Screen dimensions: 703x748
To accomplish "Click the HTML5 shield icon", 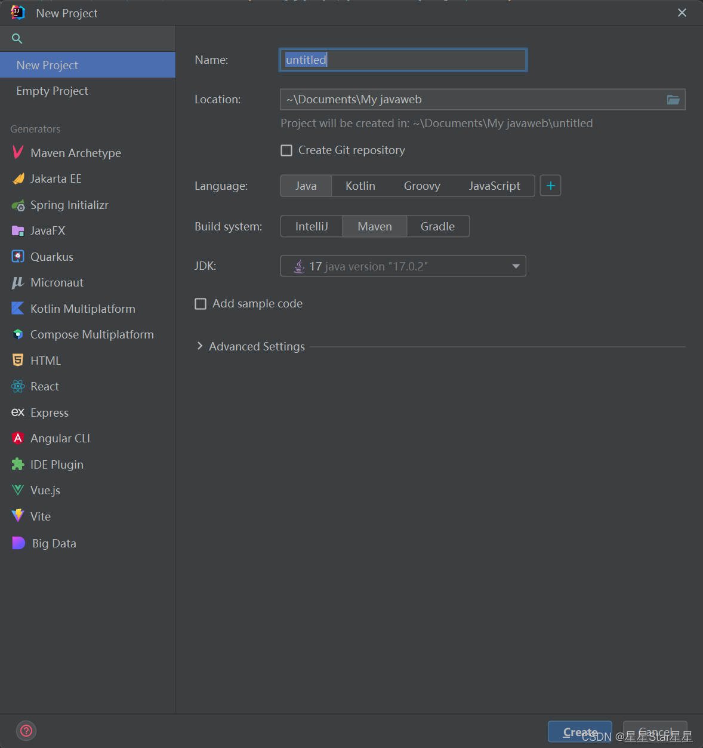I will [x=18, y=361].
